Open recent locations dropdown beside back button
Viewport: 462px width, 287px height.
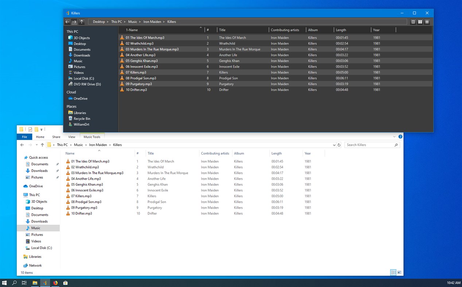[x=36, y=145]
